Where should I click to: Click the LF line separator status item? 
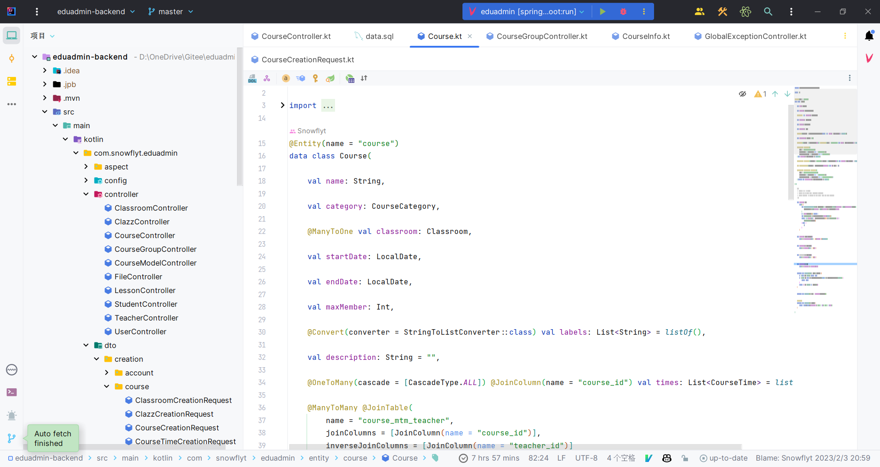click(561, 458)
